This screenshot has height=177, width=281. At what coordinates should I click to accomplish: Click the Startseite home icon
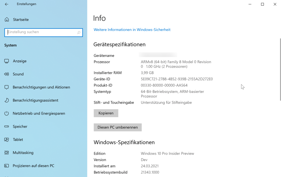6,19
